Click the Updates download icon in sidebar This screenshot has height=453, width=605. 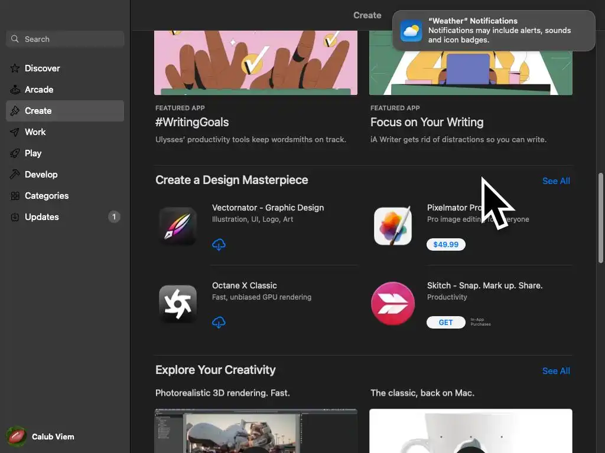pyautogui.click(x=15, y=217)
